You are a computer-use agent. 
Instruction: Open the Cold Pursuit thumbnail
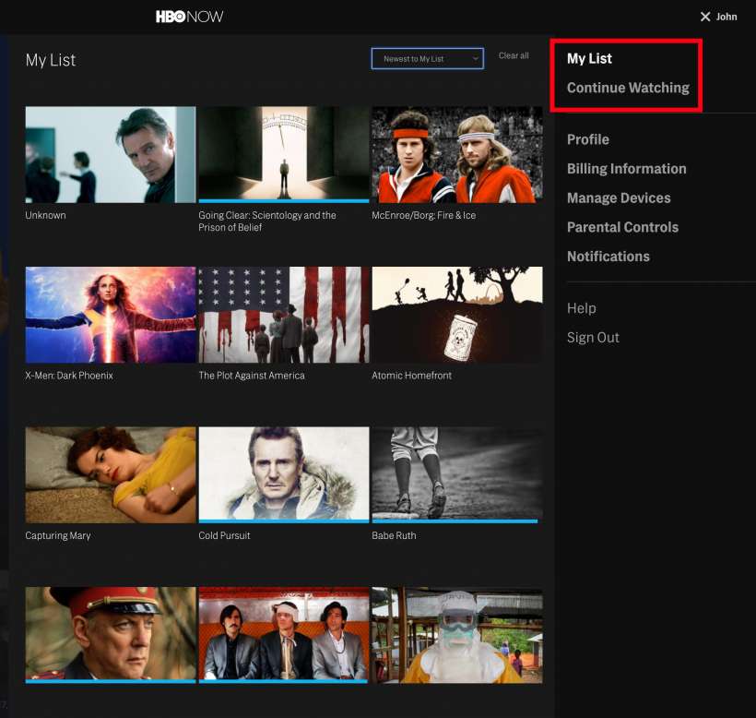pyautogui.click(x=284, y=474)
